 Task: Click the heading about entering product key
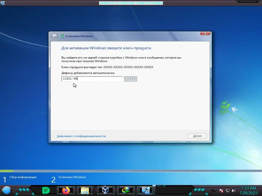(x=106, y=48)
